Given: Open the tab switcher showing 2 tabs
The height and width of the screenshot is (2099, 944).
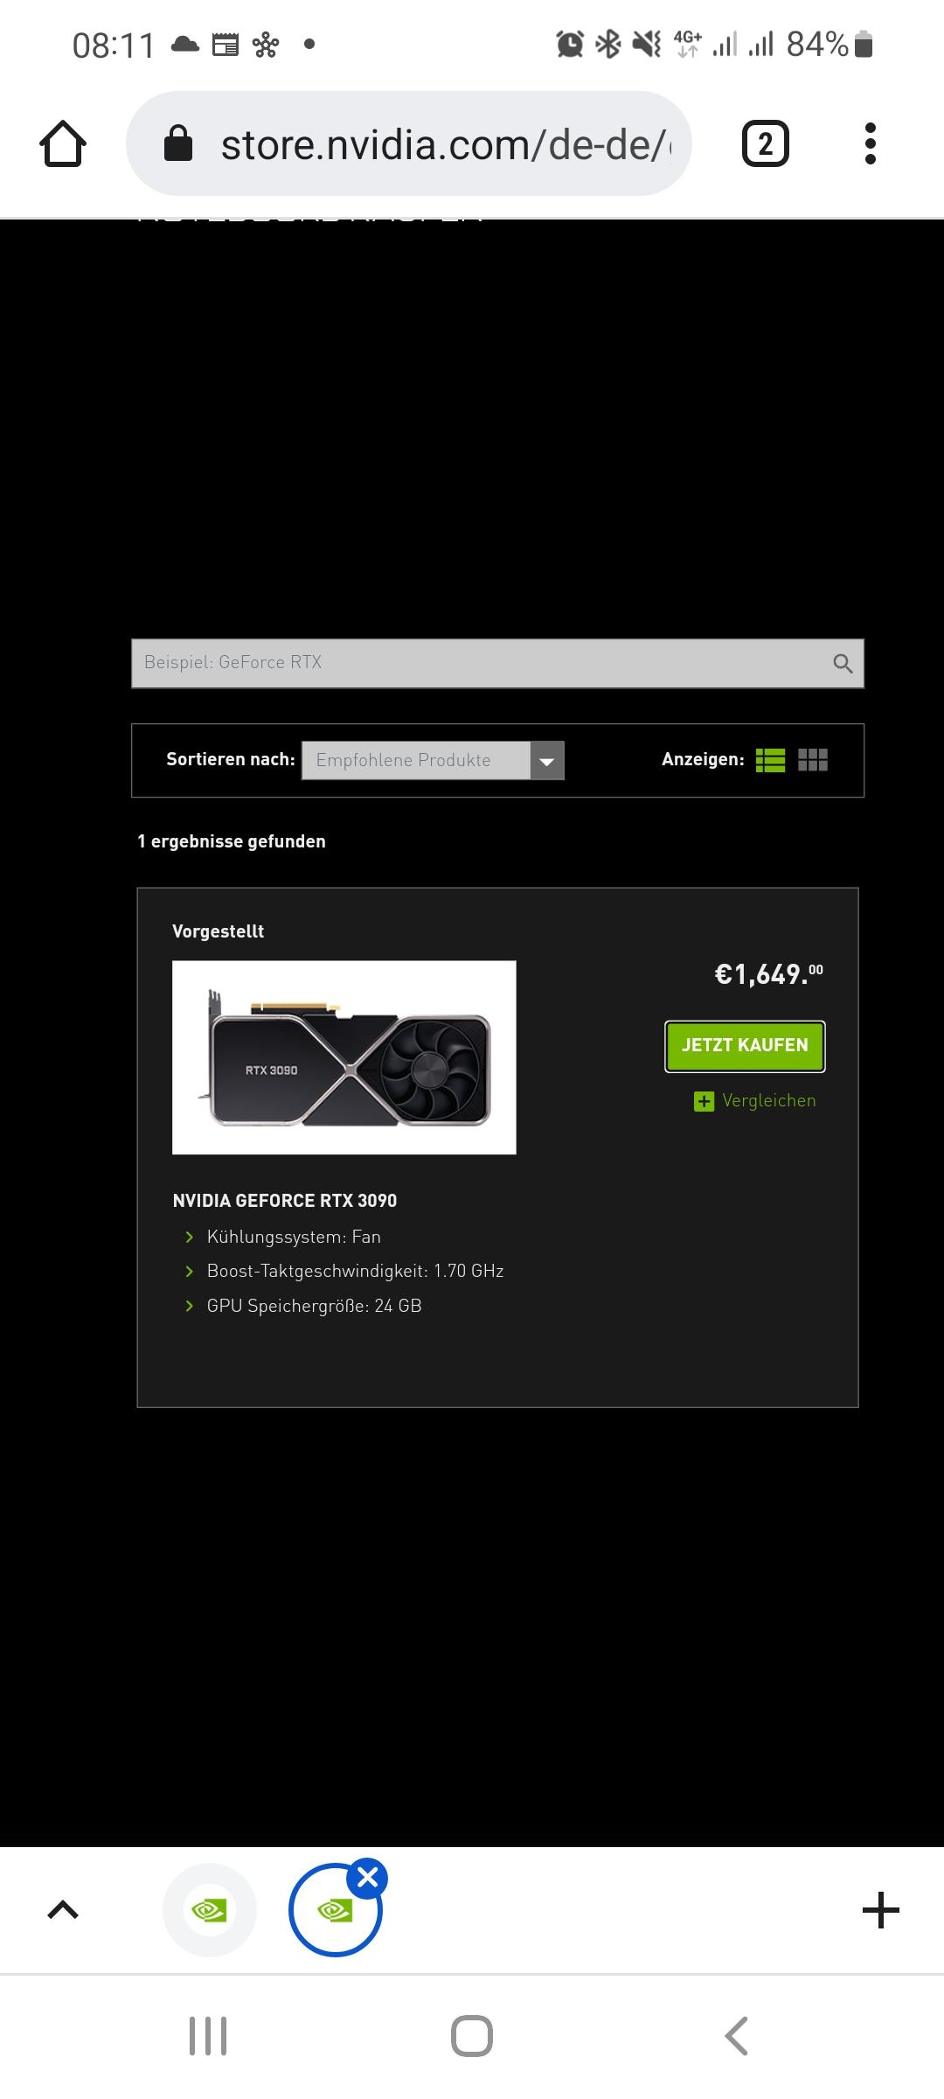Looking at the screenshot, I should 765,143.
